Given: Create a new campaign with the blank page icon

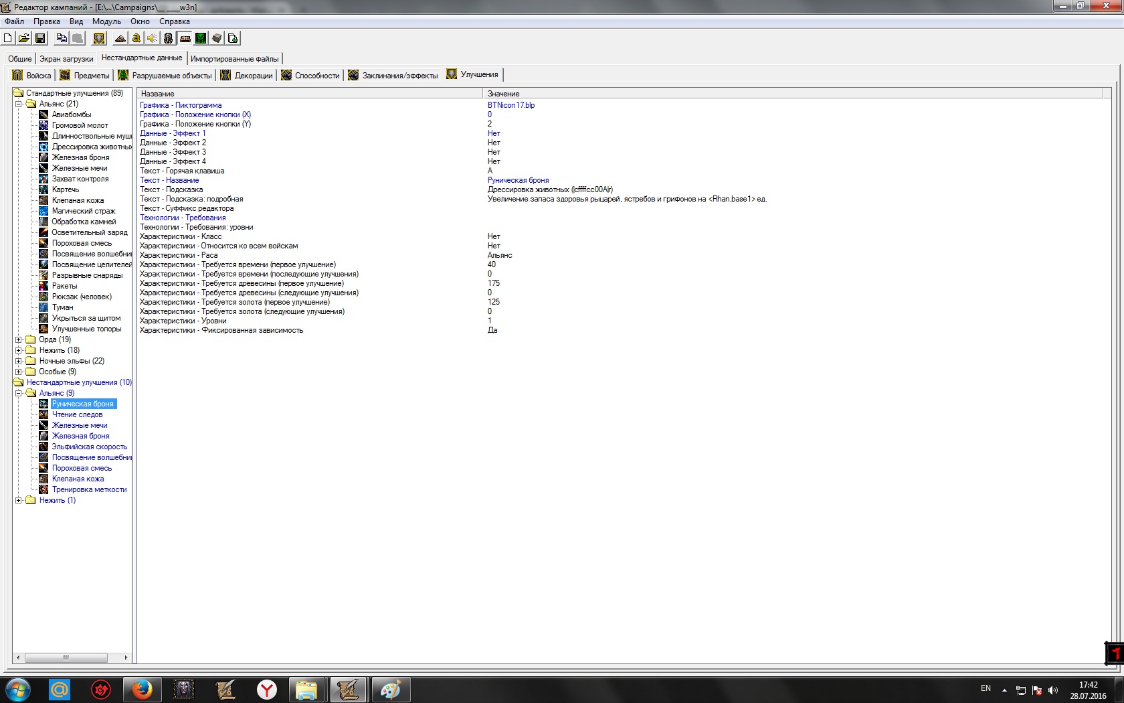Looking at the screenshot, I should pos(8,38).
